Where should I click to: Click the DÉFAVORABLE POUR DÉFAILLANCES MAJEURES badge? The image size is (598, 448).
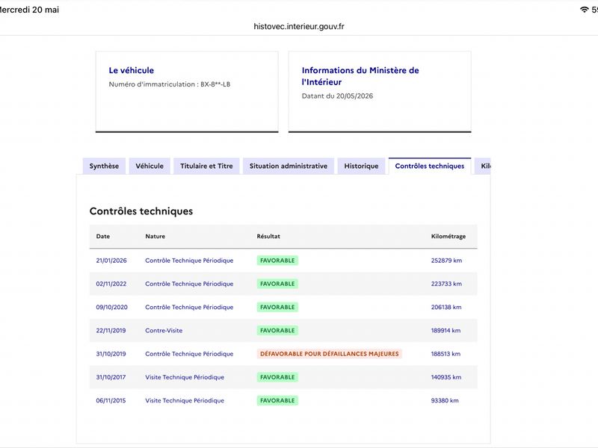coord(329,354)
